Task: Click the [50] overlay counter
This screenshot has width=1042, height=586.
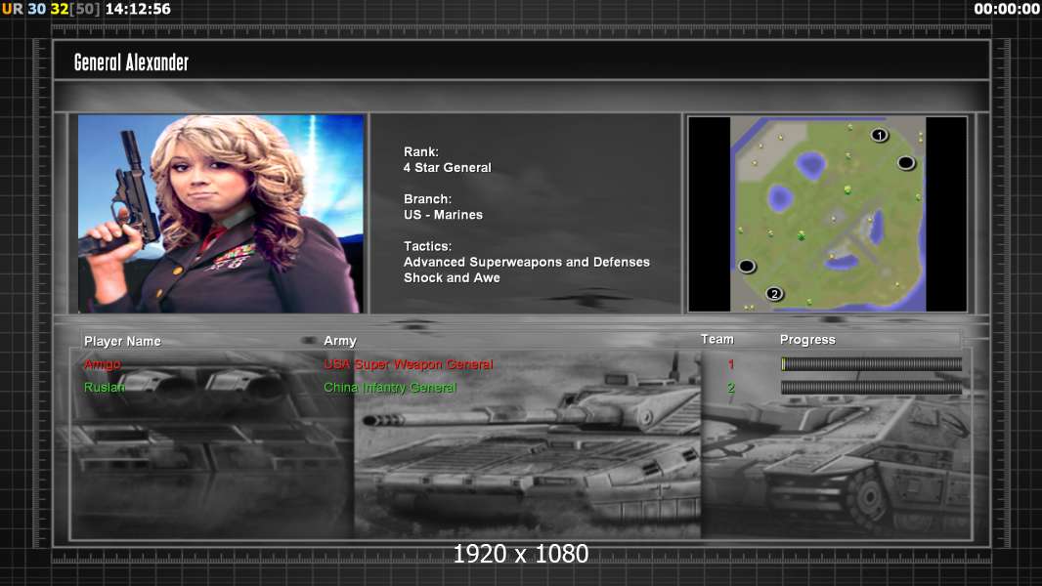Action: pos(84,9)
